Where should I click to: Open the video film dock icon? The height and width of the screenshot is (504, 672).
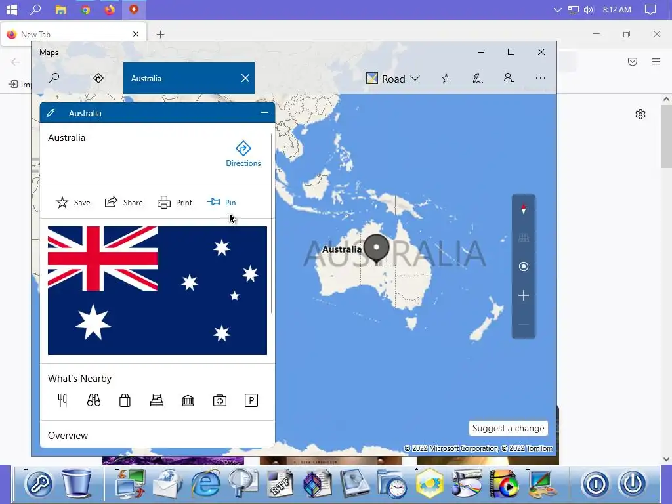(x=504, y=484)
